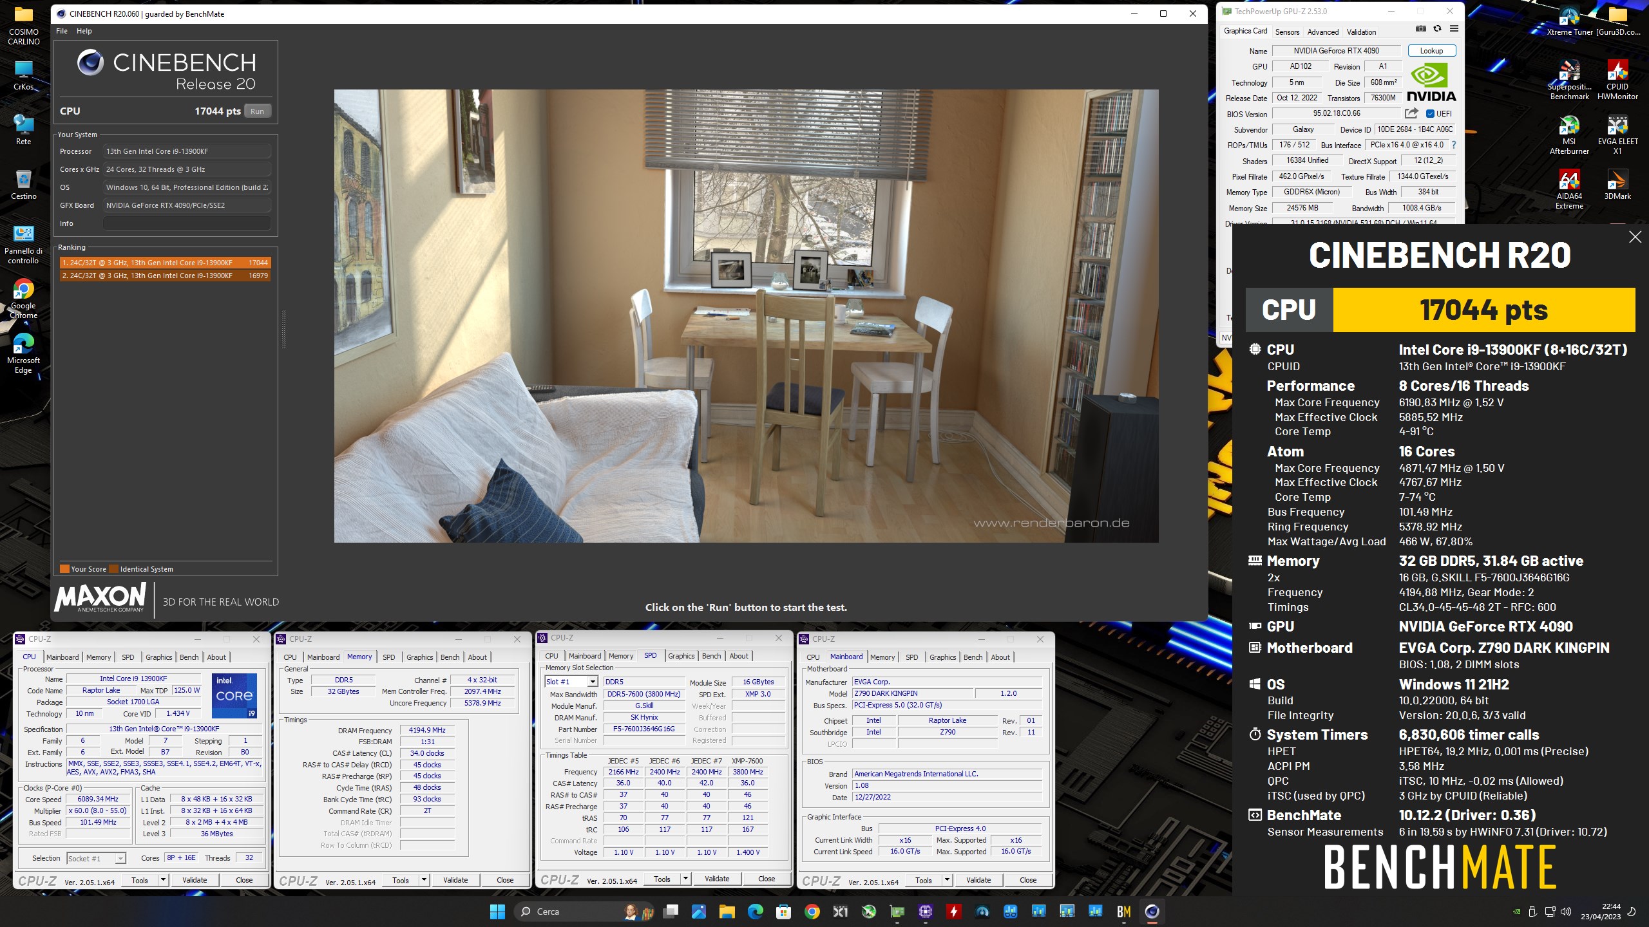Click Validate in CPU-Z Mainboard window
The image size is (1649, 927).
978,880
